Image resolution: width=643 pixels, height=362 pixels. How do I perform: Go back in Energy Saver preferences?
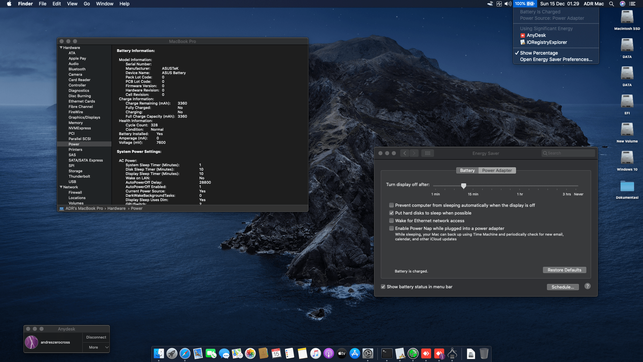[x=405, y=153]
